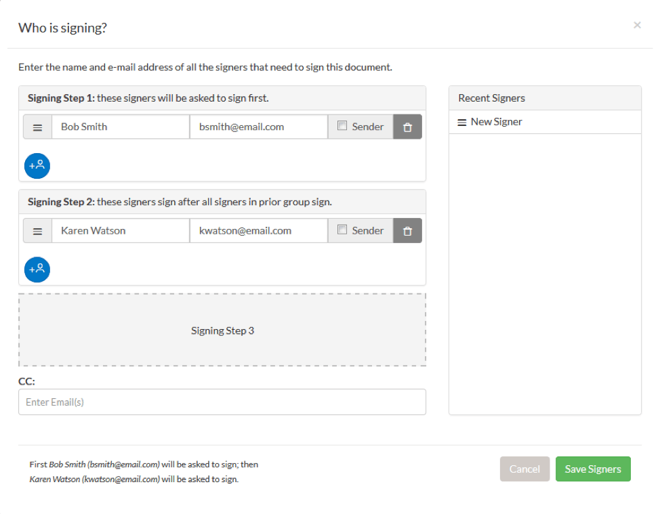This screenshot has height=514, width=660.
Task: Close the Who is signing dialog
Action: pos(637,26)
